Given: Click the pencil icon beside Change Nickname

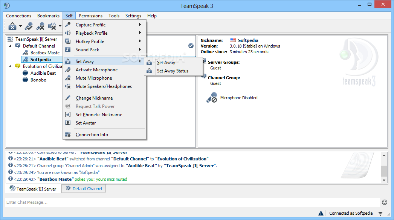Looking at the screenshot, I should [x=68, y=98].
